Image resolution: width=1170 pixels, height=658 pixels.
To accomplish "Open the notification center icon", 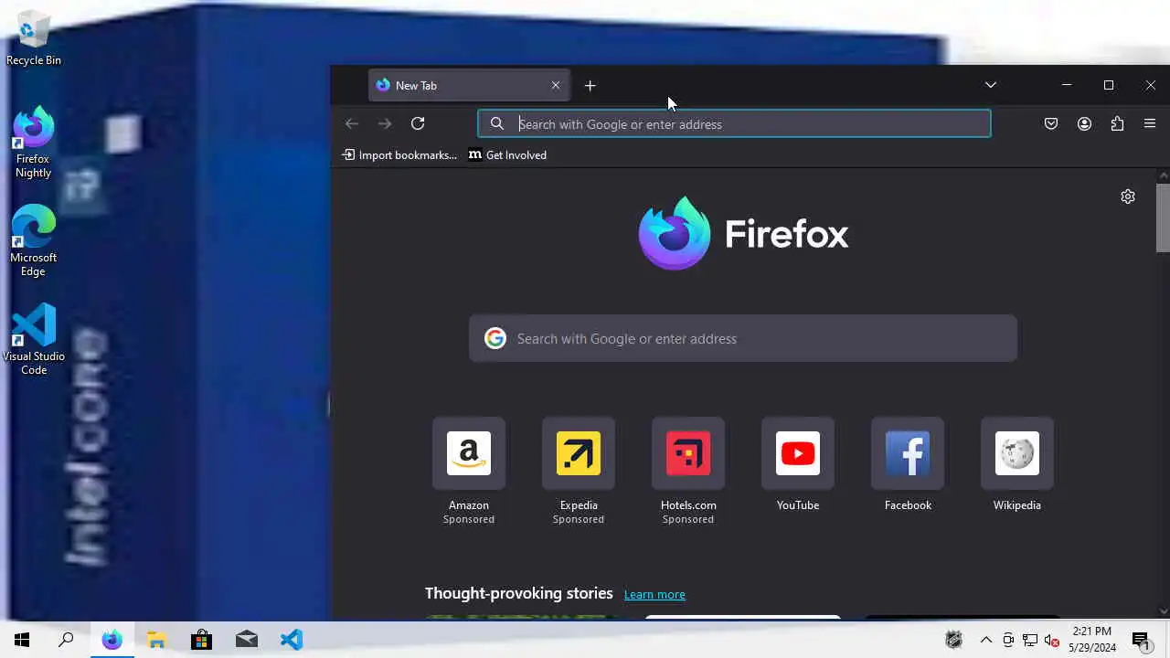I will pos(1141,640).
